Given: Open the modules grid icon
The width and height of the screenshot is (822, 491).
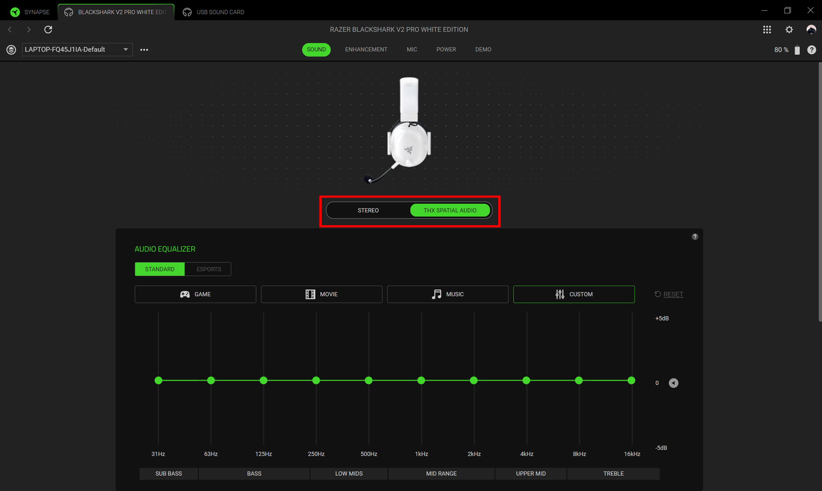Looking at the screenshot, I should click(767, 29).
